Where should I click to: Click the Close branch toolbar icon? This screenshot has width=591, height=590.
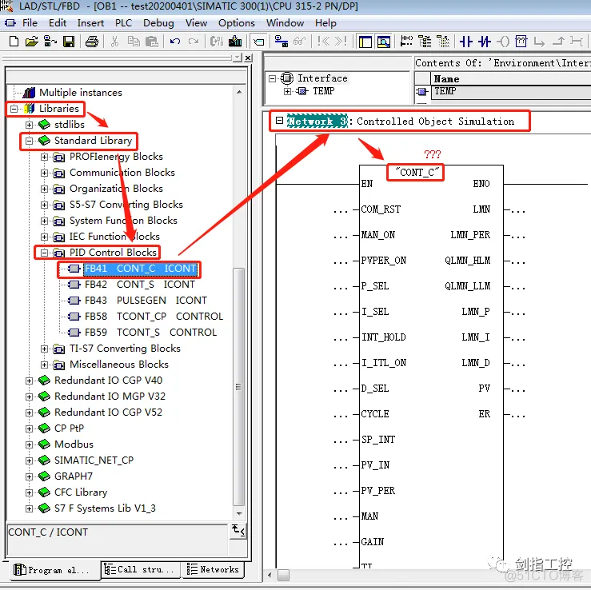pyautogui.click(x=558, y=42)
